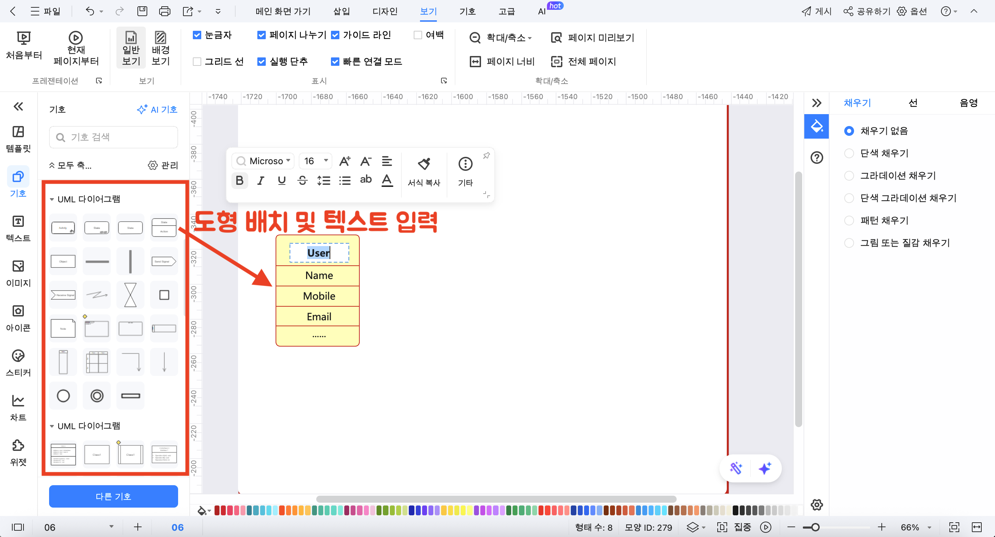Click Manage (관리) in symbol panel
Screen dimensions: 995x537
click(x=163, y=165)
